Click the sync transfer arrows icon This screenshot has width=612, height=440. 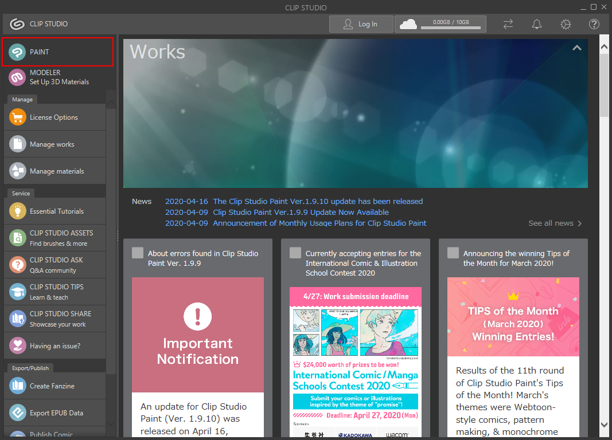(x=508, y=24)
